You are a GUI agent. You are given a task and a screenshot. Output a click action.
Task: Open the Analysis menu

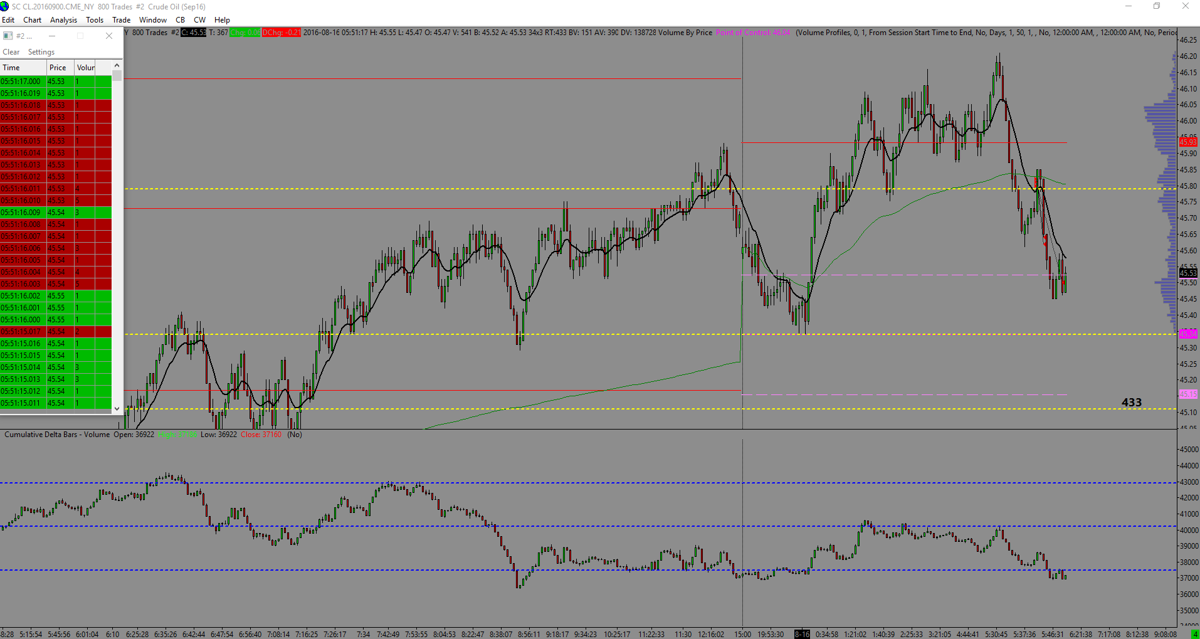tap(64, 20)
